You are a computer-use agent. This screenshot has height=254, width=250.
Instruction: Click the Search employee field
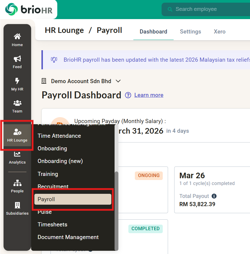coord(206,9)
